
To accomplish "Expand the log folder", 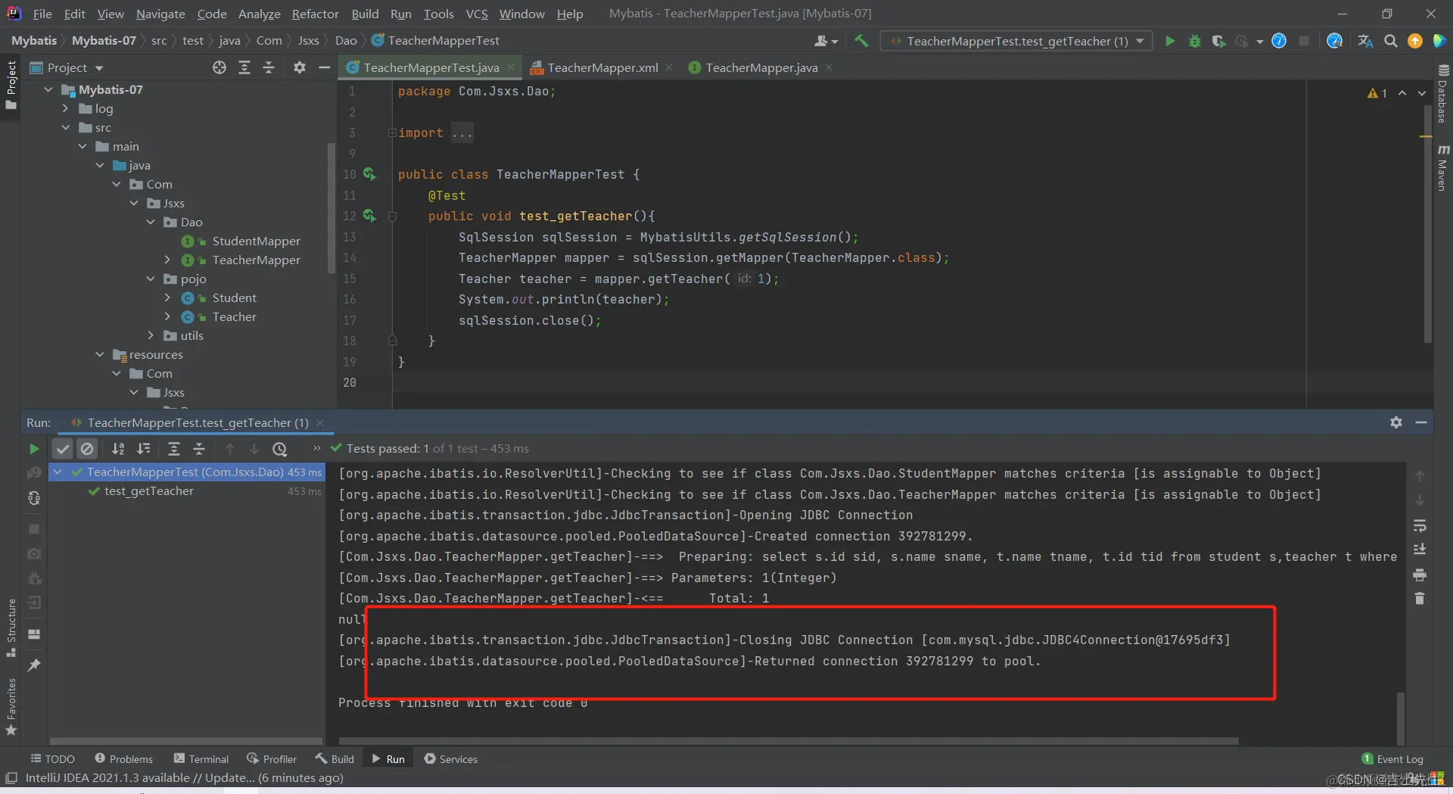I will click(x=66, y=108).
